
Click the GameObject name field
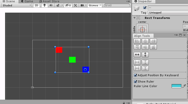(168, 8)
